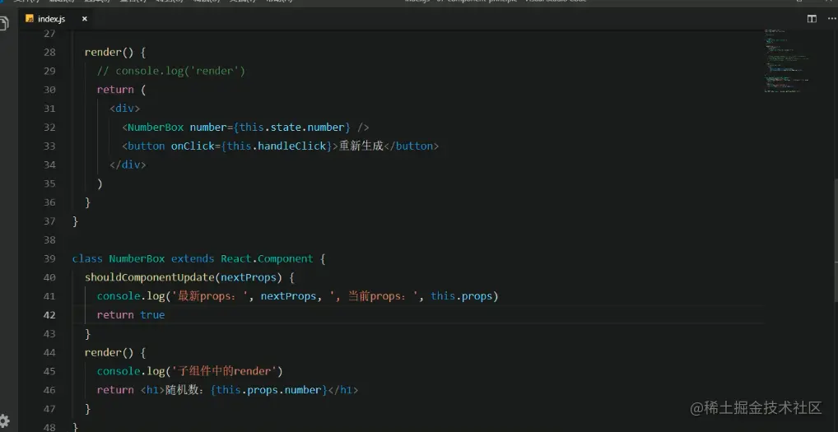
Task: Click 'this.state.number' on line 32
Action: pos(291,127)
